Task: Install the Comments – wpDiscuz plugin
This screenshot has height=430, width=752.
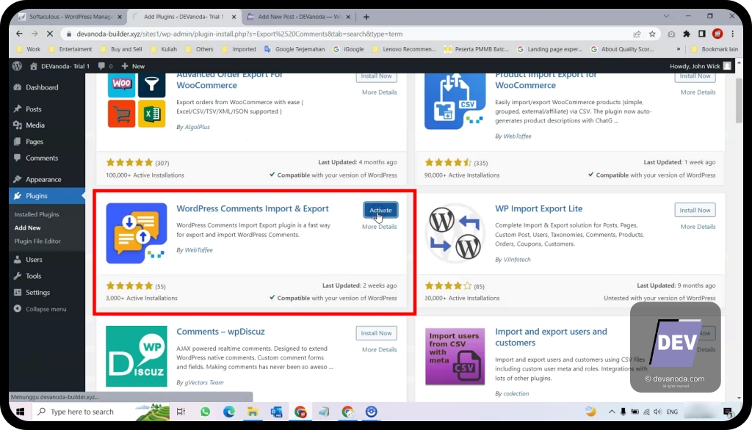Action: click(x=377, y=333)
